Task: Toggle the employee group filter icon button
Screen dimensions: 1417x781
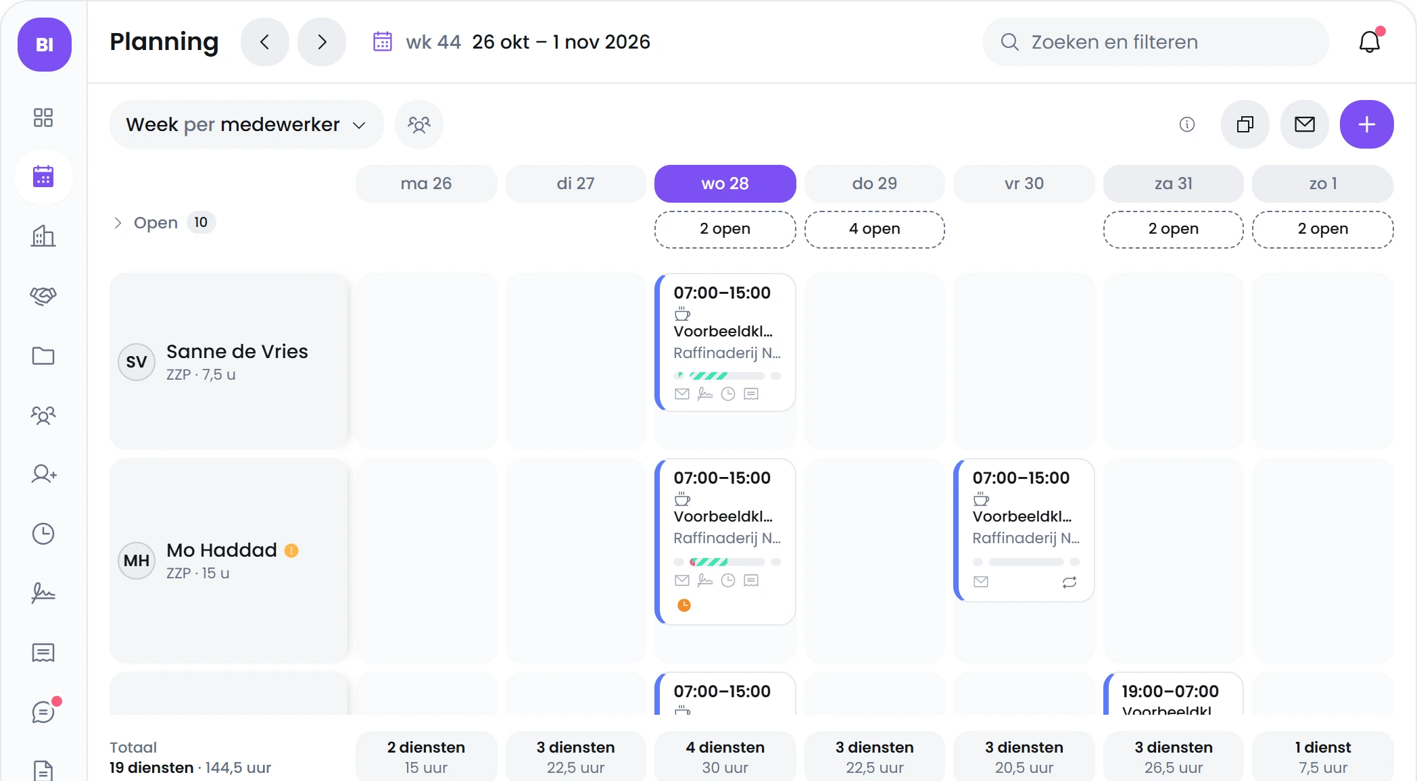Action: tap(419, 124)
